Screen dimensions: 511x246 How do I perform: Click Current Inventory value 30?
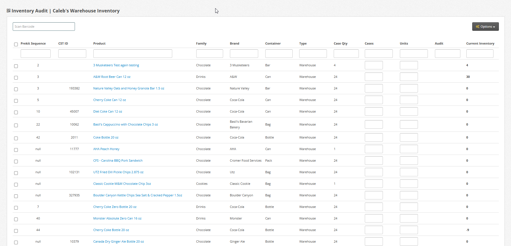point(468,77)
